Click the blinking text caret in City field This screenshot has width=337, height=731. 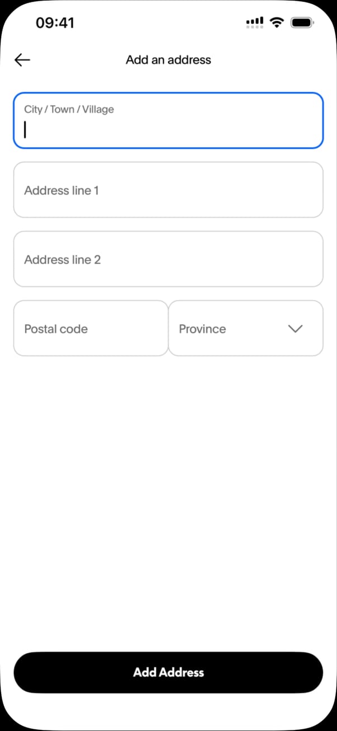(25, 130)
